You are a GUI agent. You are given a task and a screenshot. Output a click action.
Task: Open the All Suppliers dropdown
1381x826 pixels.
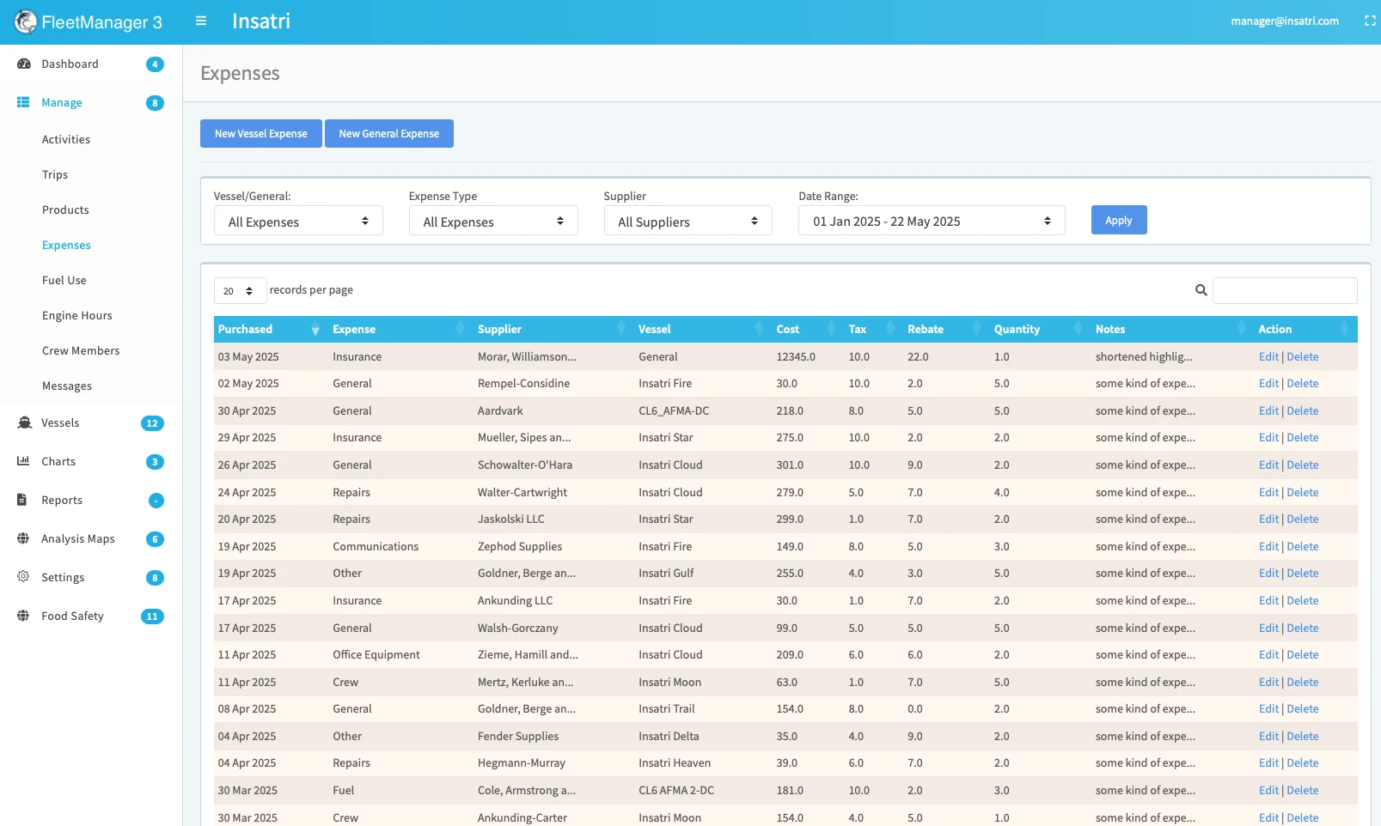687,222
